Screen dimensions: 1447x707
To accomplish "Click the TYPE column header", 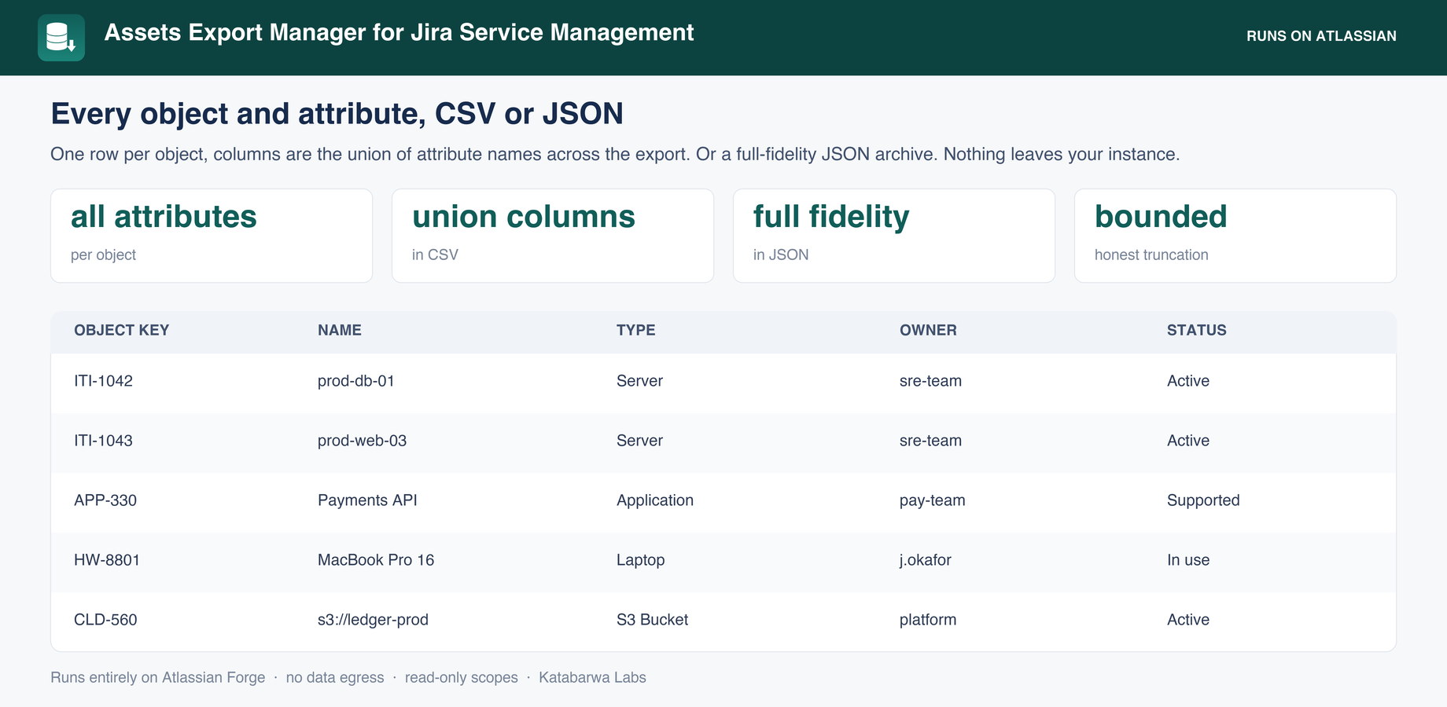I will pyautogui.click(x=636, y=331).
